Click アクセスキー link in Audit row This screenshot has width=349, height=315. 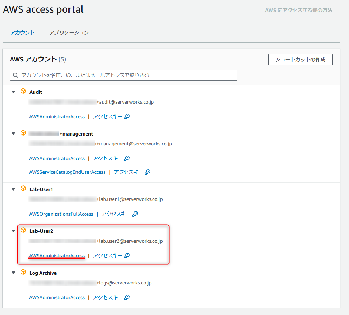click(x=107, y=117)
